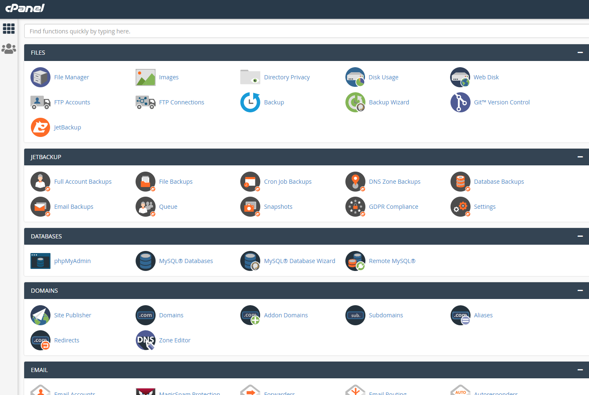The width and height of the screenshot is (589, 395).
Task: Collapse the Databases section
Action: (x=580, y=236)
